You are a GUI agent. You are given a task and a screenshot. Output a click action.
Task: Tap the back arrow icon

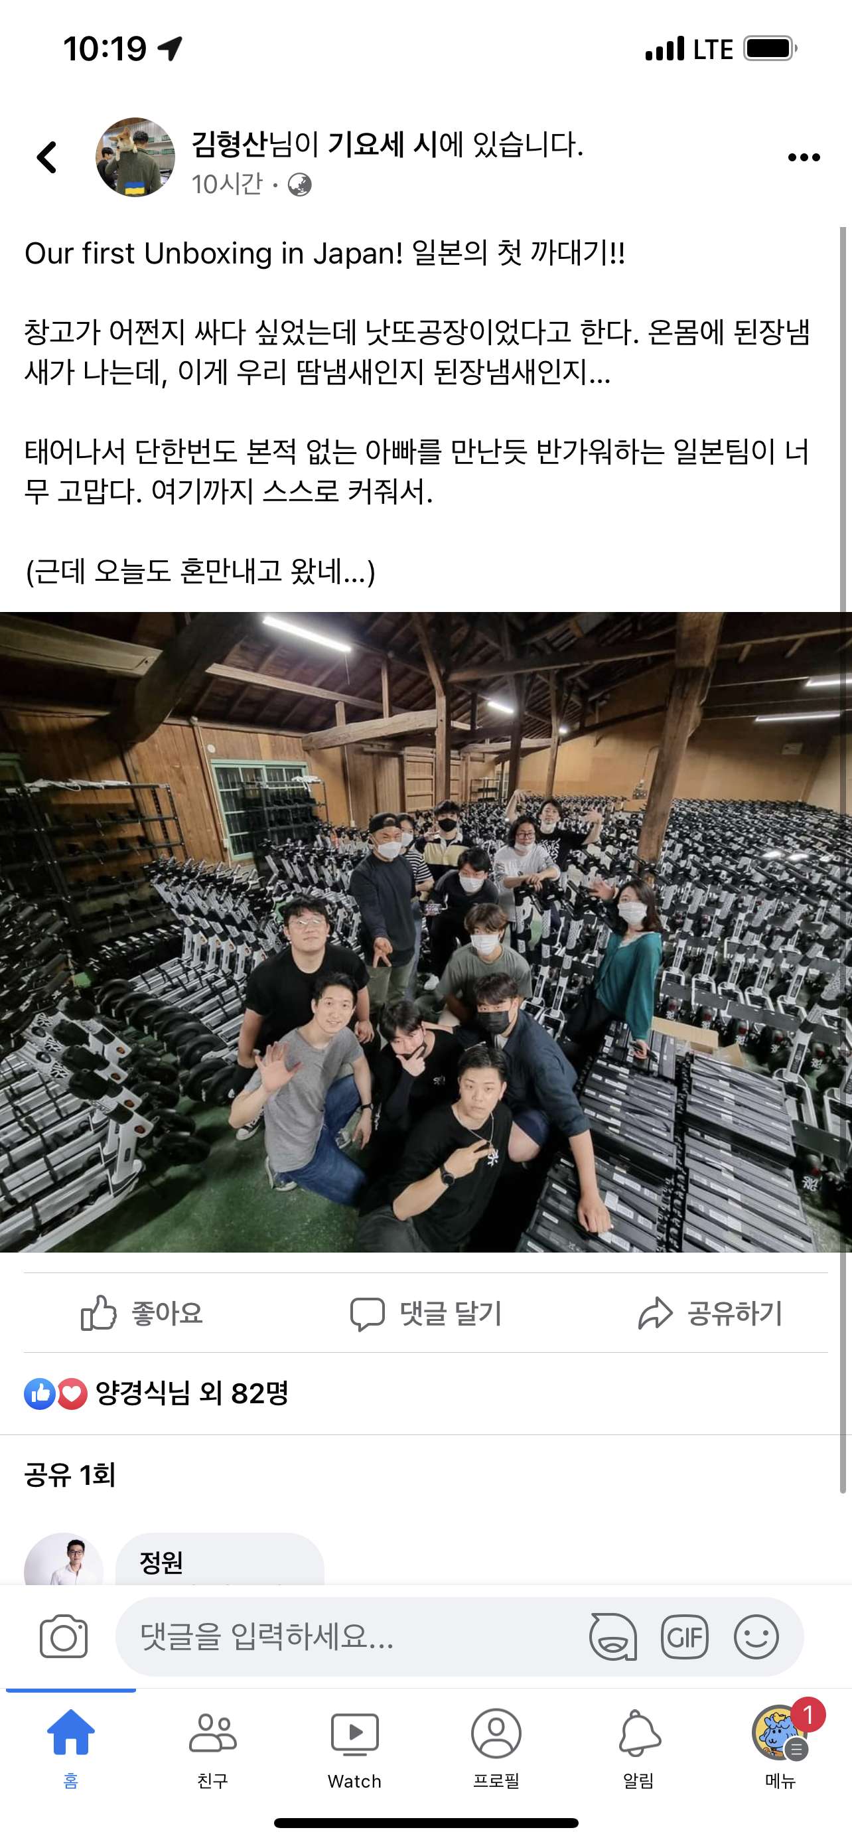point(47,157)
